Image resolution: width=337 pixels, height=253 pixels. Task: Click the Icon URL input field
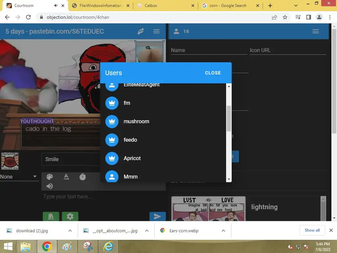coord(288,50)
